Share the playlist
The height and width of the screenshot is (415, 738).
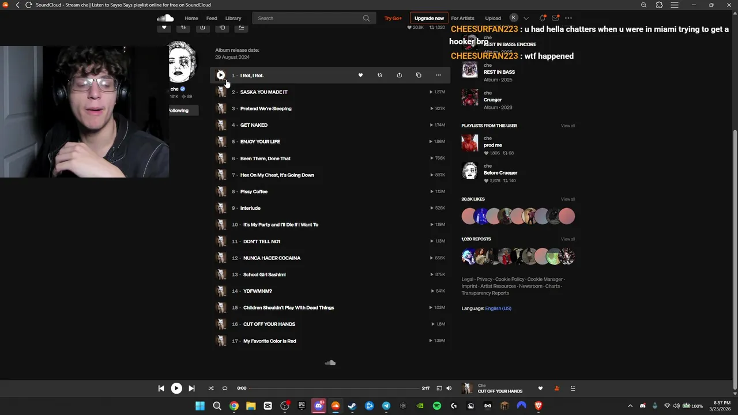tap(202, 27)
